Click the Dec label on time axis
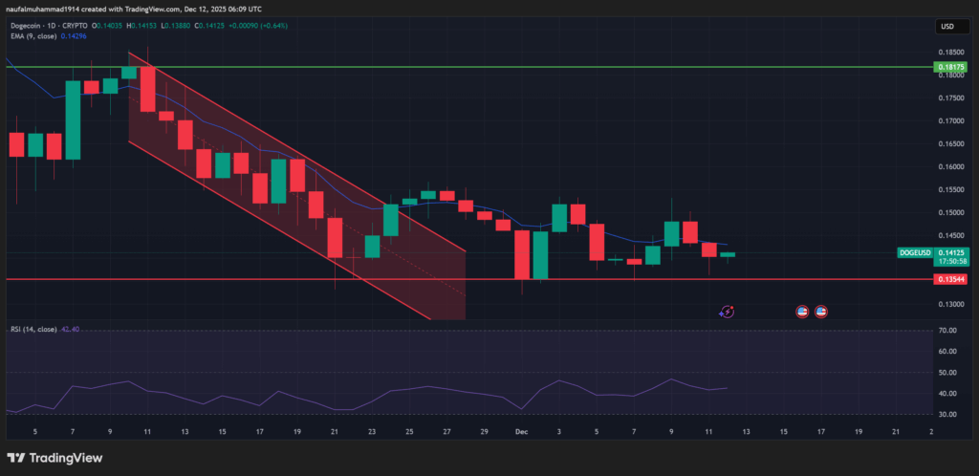 point(522,431)
